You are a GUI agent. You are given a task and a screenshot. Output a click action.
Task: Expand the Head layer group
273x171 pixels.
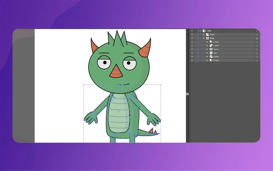(204, 34)
